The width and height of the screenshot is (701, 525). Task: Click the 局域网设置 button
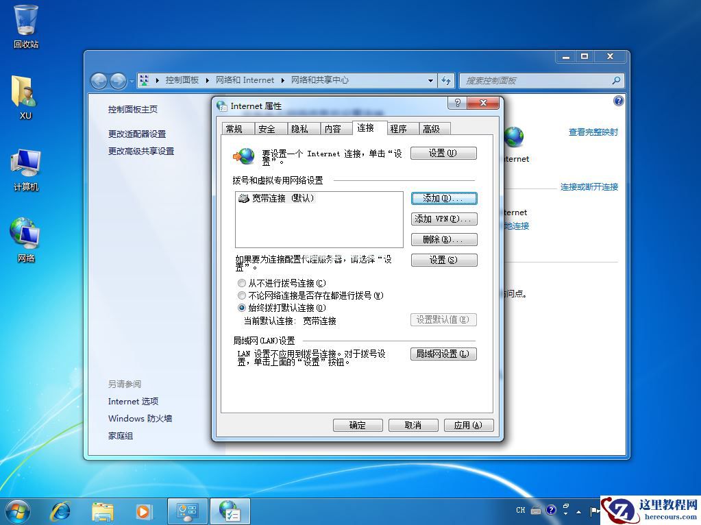point(443,354)
